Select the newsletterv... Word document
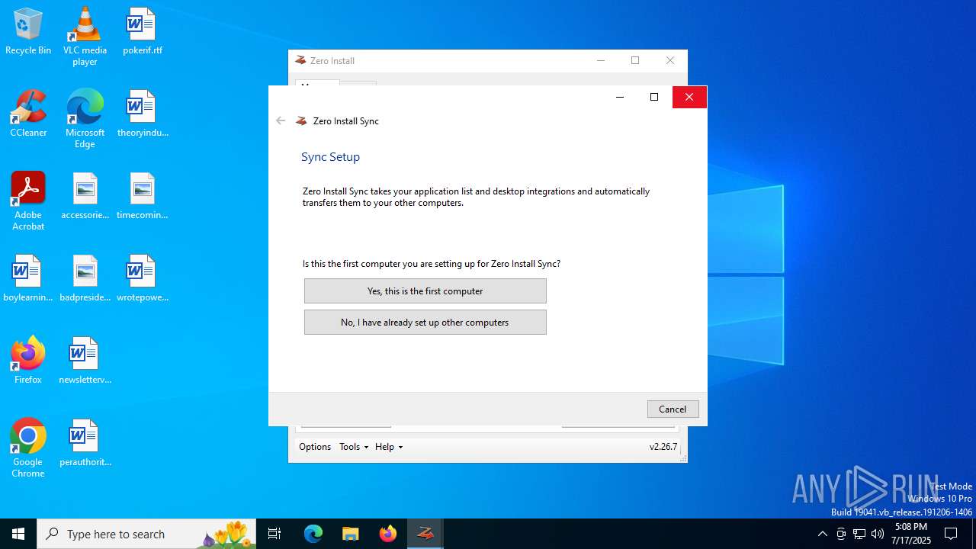The width and height of the screenshot is (976, 549). click(x=85, y=361)
